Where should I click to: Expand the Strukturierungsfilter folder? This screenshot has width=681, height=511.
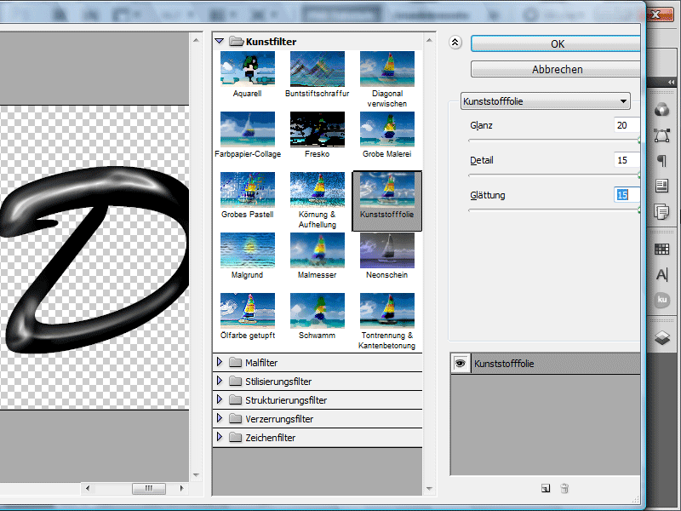click(220, 399)
